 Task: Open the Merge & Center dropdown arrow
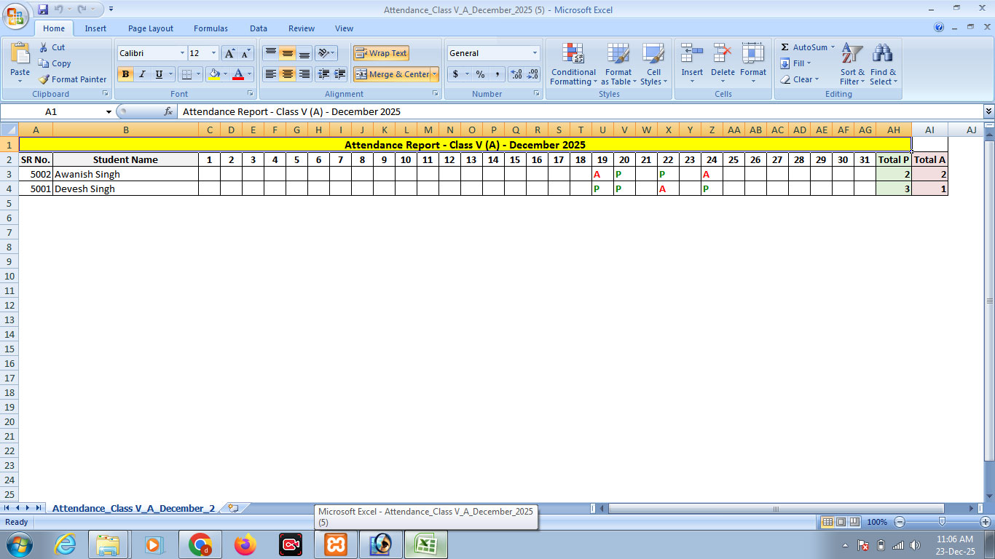click(x=435, y=74)
